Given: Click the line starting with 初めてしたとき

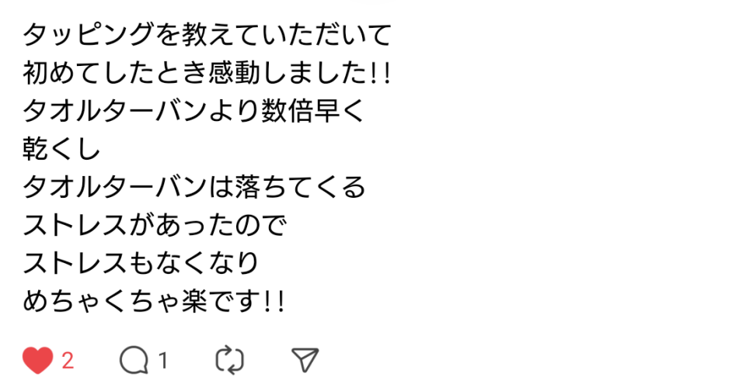Looking at the screenshot, I should [207, 73].
